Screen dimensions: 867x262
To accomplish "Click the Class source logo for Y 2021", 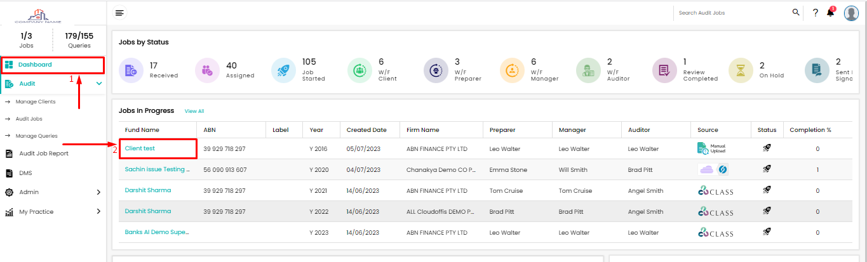I will pyautogui.click(x=715, y=191).
